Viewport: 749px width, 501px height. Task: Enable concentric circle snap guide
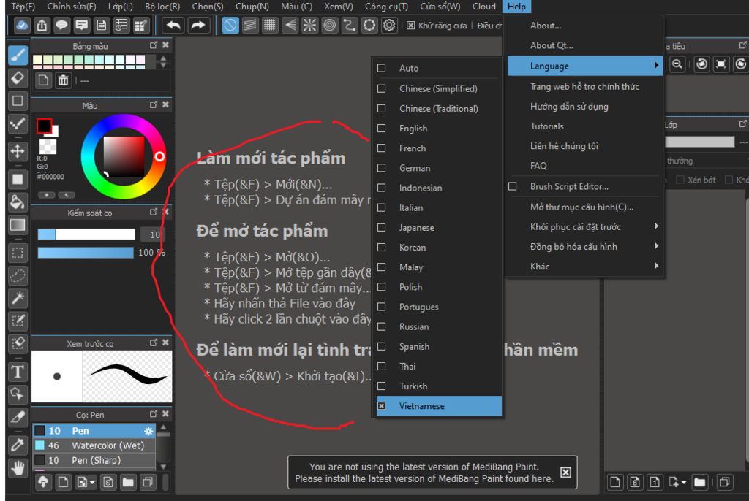click(x=330, y=26)
